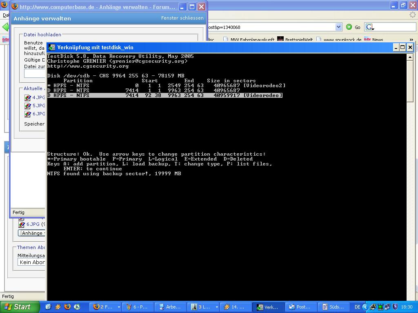This screenshot has height=313, width=418.
Task: Switch to the '6 - P...' taskbar window
Action: (x=138, y=307)
